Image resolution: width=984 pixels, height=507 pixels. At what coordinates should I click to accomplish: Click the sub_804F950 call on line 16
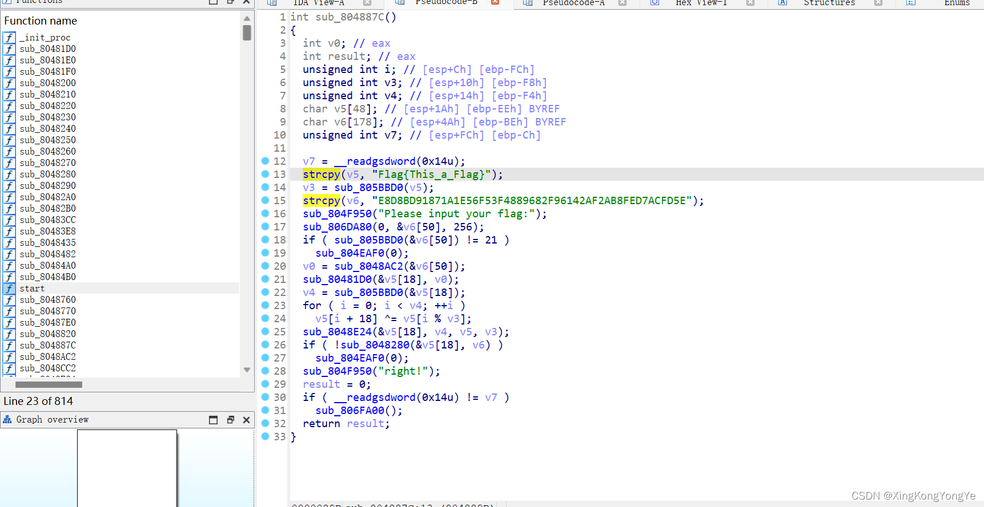click(338, 214)
